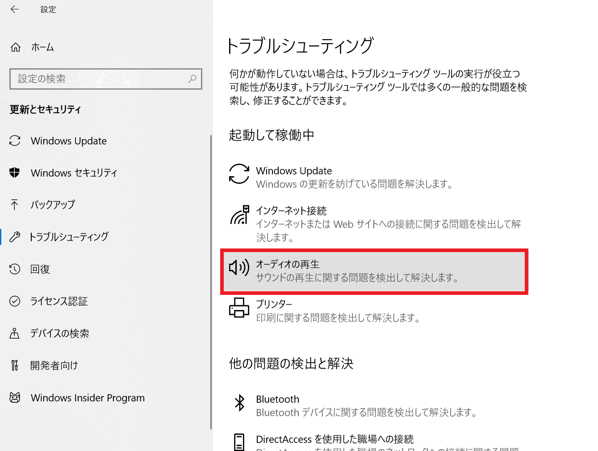Click the back arrow icon
The width and height of the screenshot is (598, 451).
coord(15,9)
